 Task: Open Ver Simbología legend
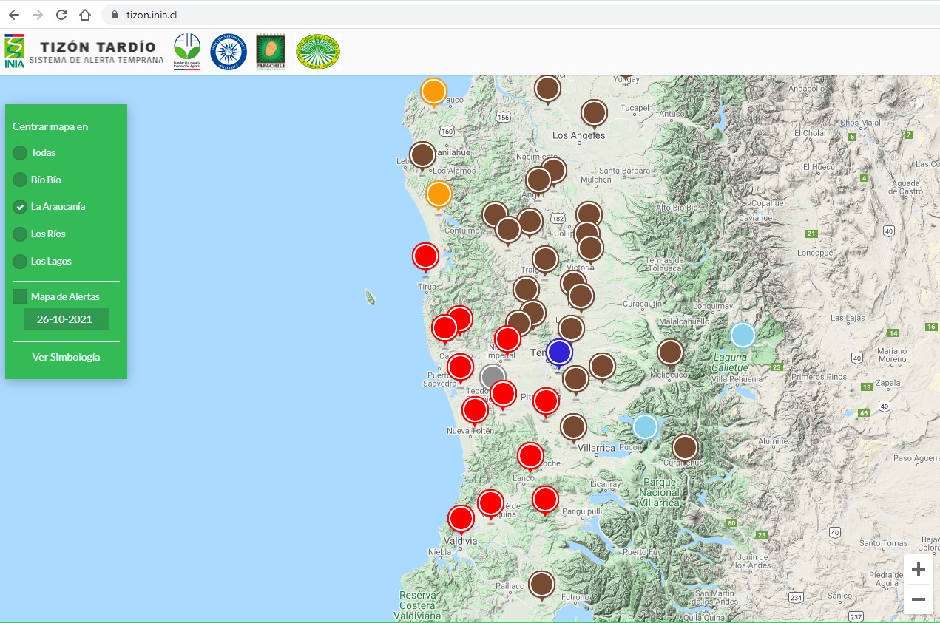click(66, 357)
